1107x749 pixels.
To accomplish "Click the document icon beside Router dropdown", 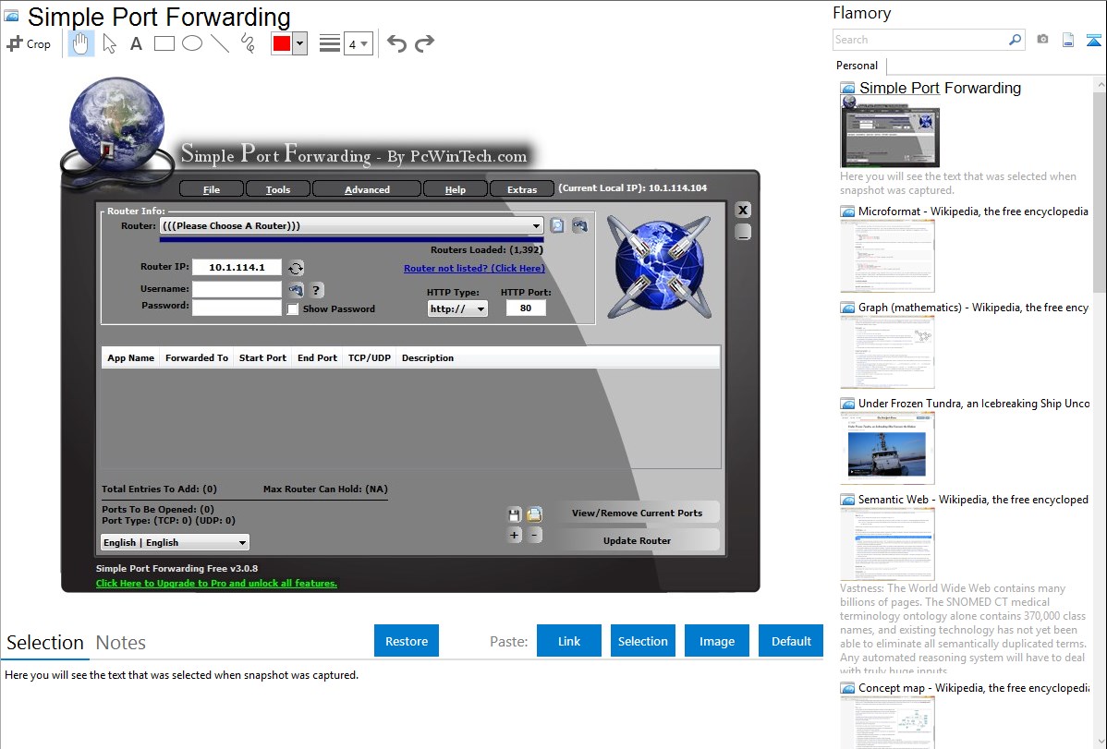I will coord(557,226).
